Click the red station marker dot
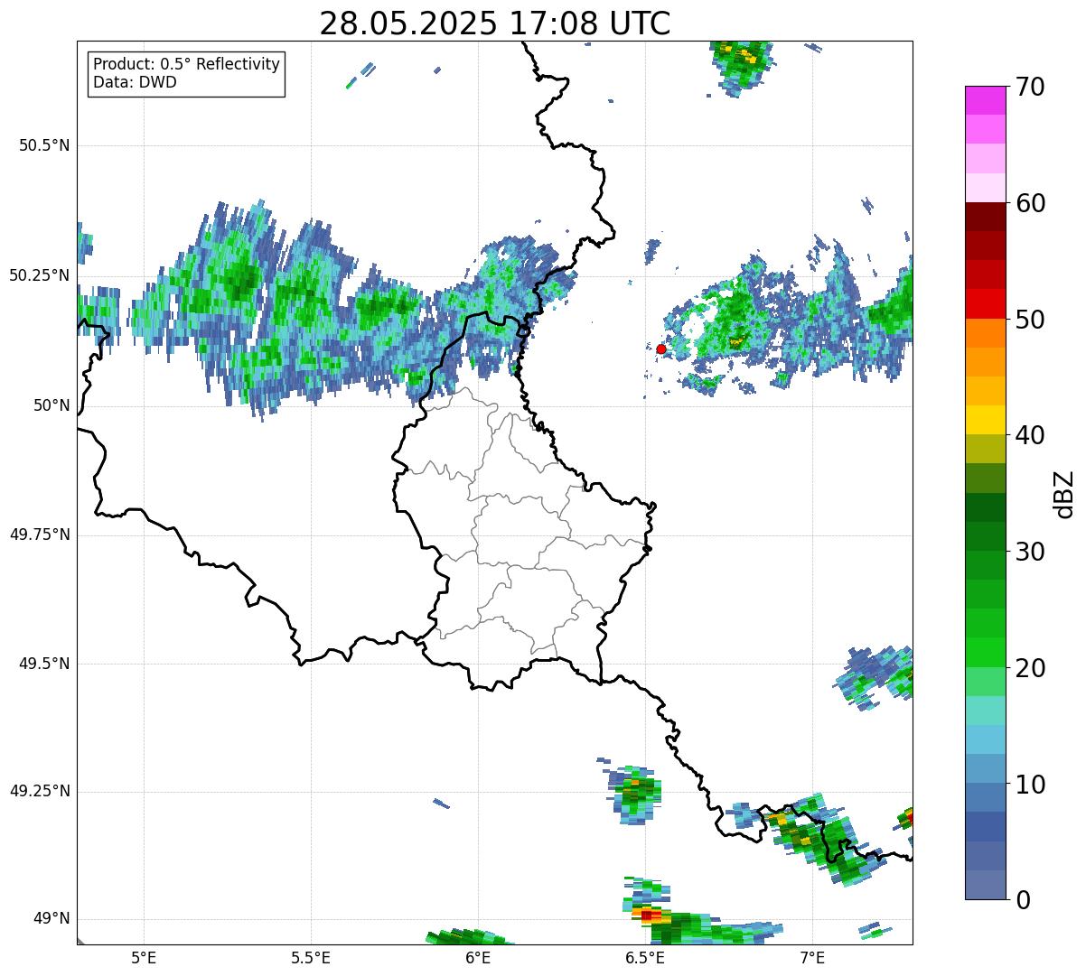Viewport: 1086px width, 976px height. 660,349
